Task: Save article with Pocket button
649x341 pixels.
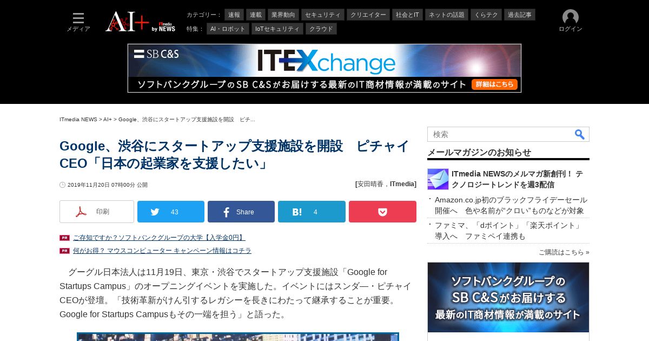Action: pyautogui.click(x=382, y=212)
